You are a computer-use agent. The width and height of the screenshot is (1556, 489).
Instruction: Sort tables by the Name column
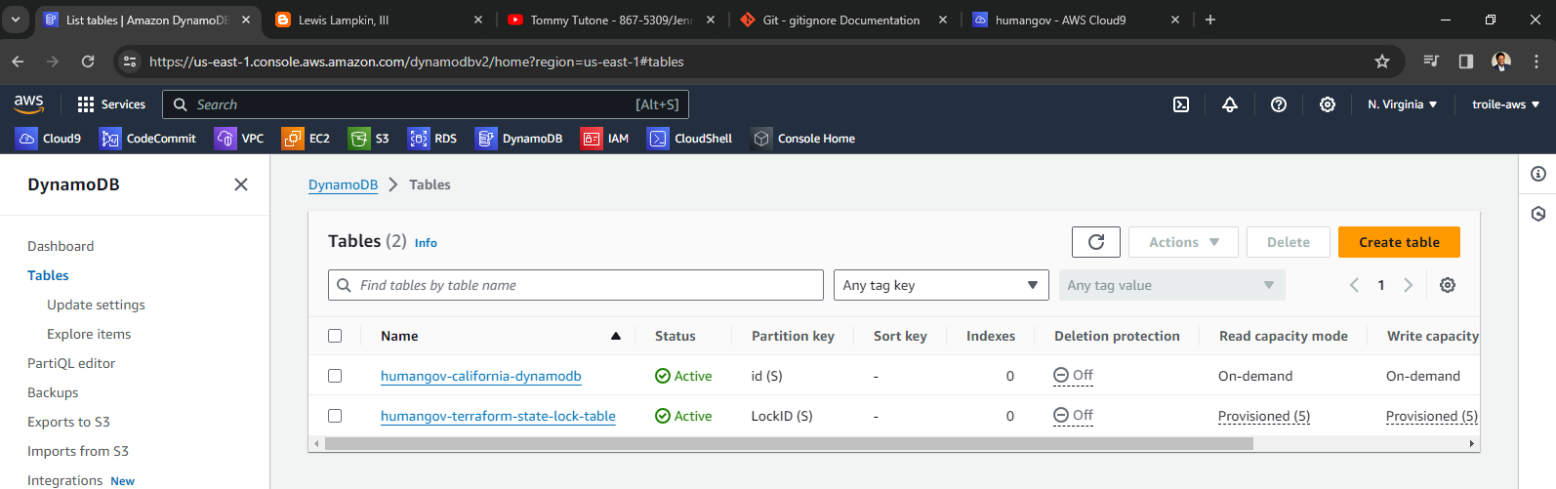coord(501,336)
